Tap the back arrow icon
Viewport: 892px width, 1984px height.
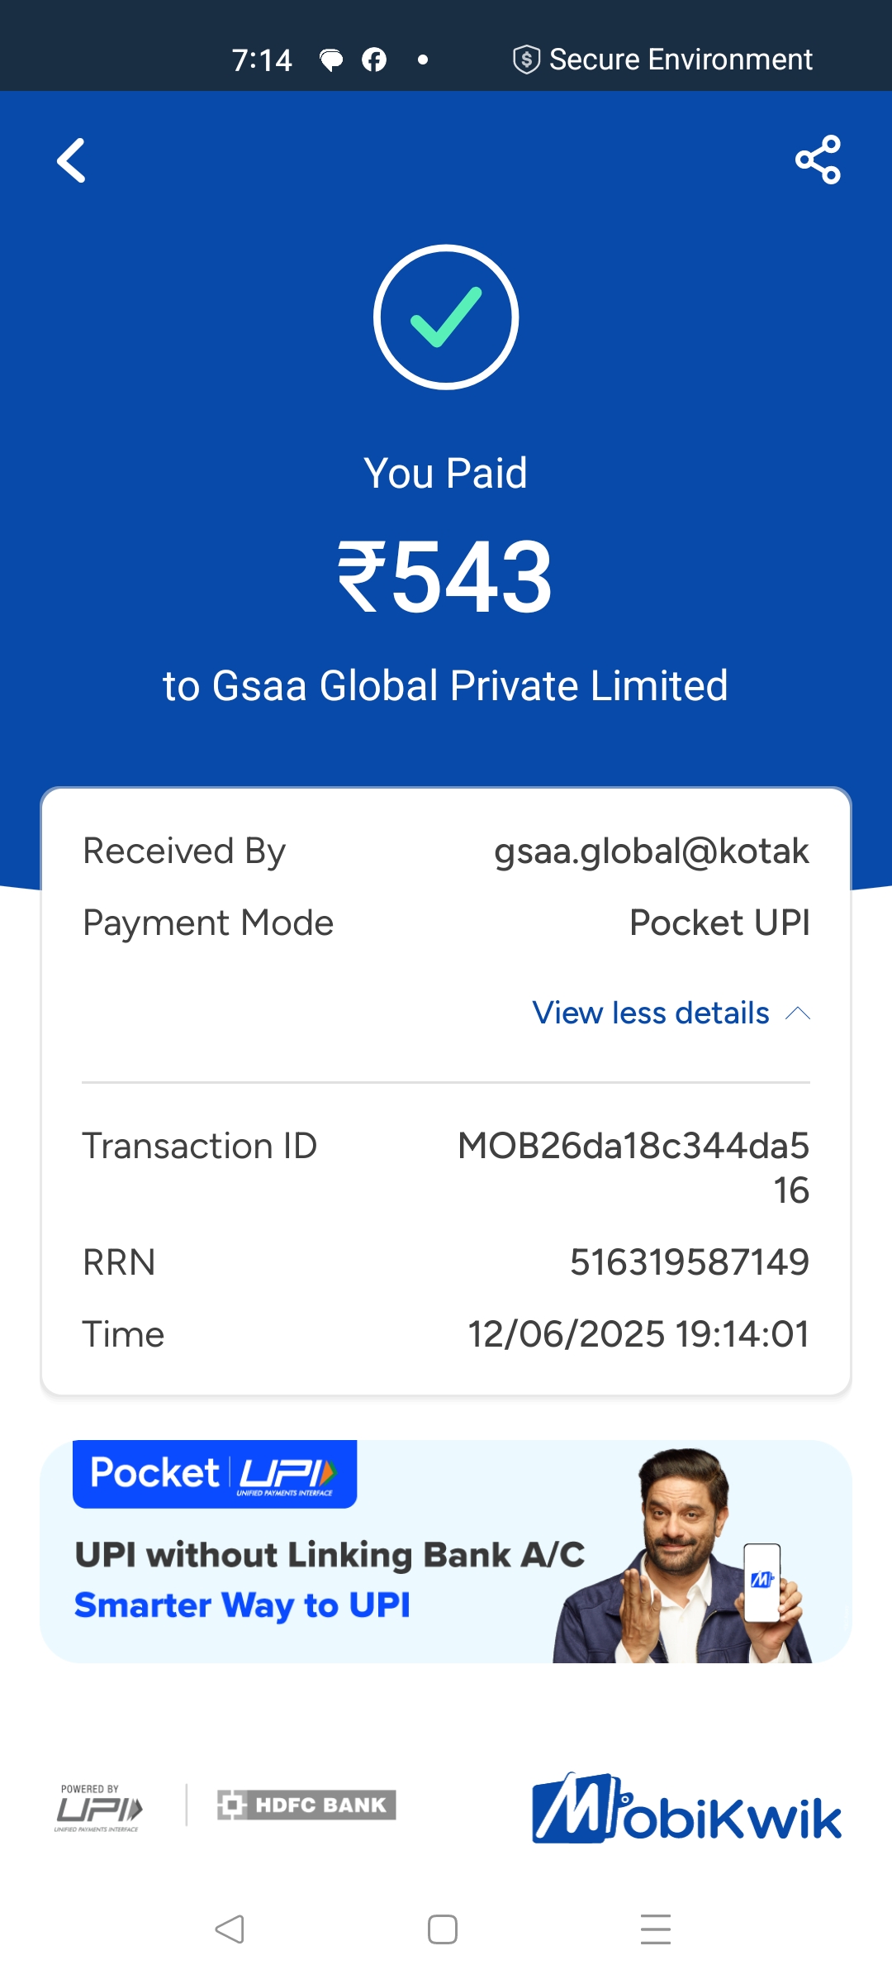click(x=72, y=160)
